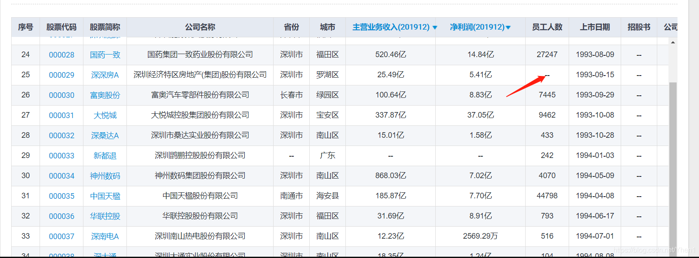This screenshot has width=699, height=258.
Task: Open stock code 000032 link
Action: pyautogui.click(x=62, y=136)
